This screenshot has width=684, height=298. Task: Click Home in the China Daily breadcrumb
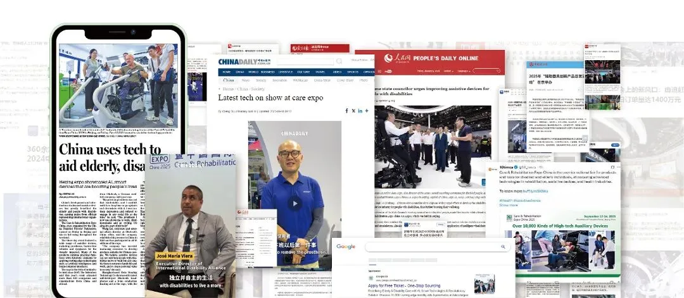[229, 89]
